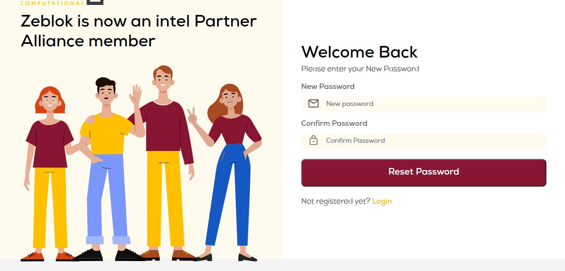Click the Zeblok Computational logo at top
Image resolution: width=565 pixels, height=271 pixels.
tap(62, 2)
